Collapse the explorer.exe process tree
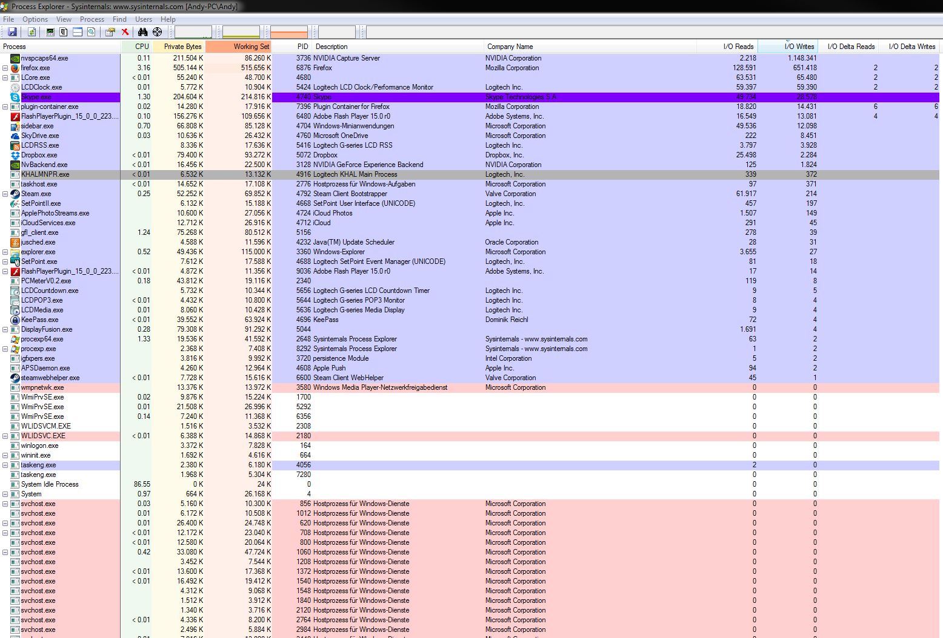 click(x=5, y=252)
